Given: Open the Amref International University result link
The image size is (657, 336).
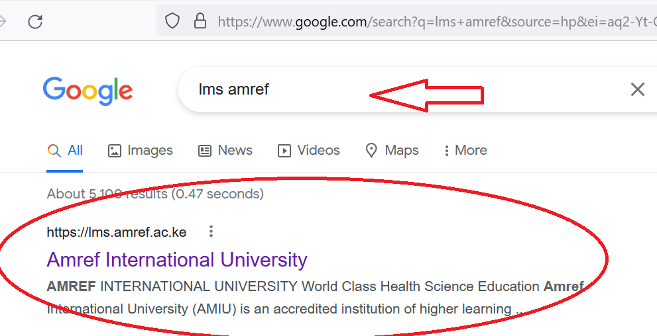Looking at the screenshot, I should [x=177, y=259].
